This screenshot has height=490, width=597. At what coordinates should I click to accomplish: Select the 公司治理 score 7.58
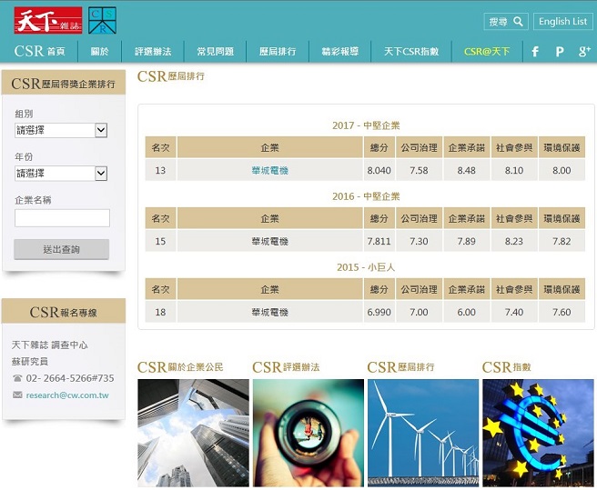[419, 170]
